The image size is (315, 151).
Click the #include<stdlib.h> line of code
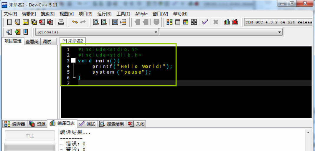[x=110, y=55]
